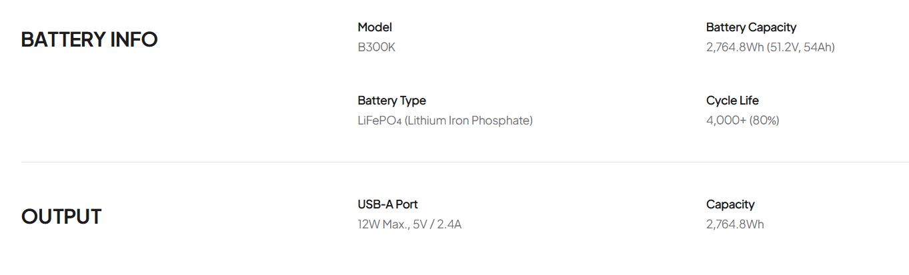This screenshot has height=275, width=909.
Task: Click the Battery Capacity label
Action: 751,27
